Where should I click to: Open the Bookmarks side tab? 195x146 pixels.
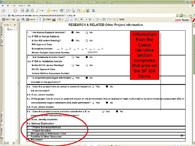[x=2, y=31]
